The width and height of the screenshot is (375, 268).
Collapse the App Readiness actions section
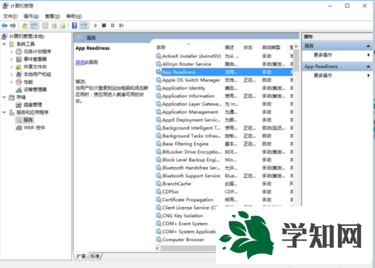coord(368,66)
